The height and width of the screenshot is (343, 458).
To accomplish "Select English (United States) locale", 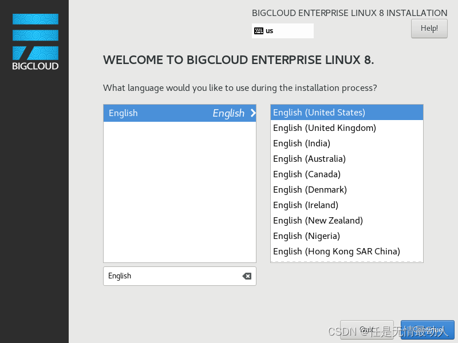I will tap(347, 113).
